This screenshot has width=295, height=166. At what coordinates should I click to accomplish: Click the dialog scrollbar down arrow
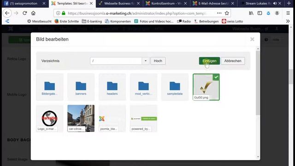258,157
